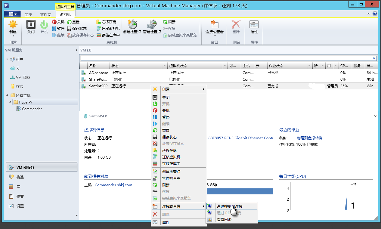
Task: Choose 重置 in the context menu
Action: coord(179,130)
